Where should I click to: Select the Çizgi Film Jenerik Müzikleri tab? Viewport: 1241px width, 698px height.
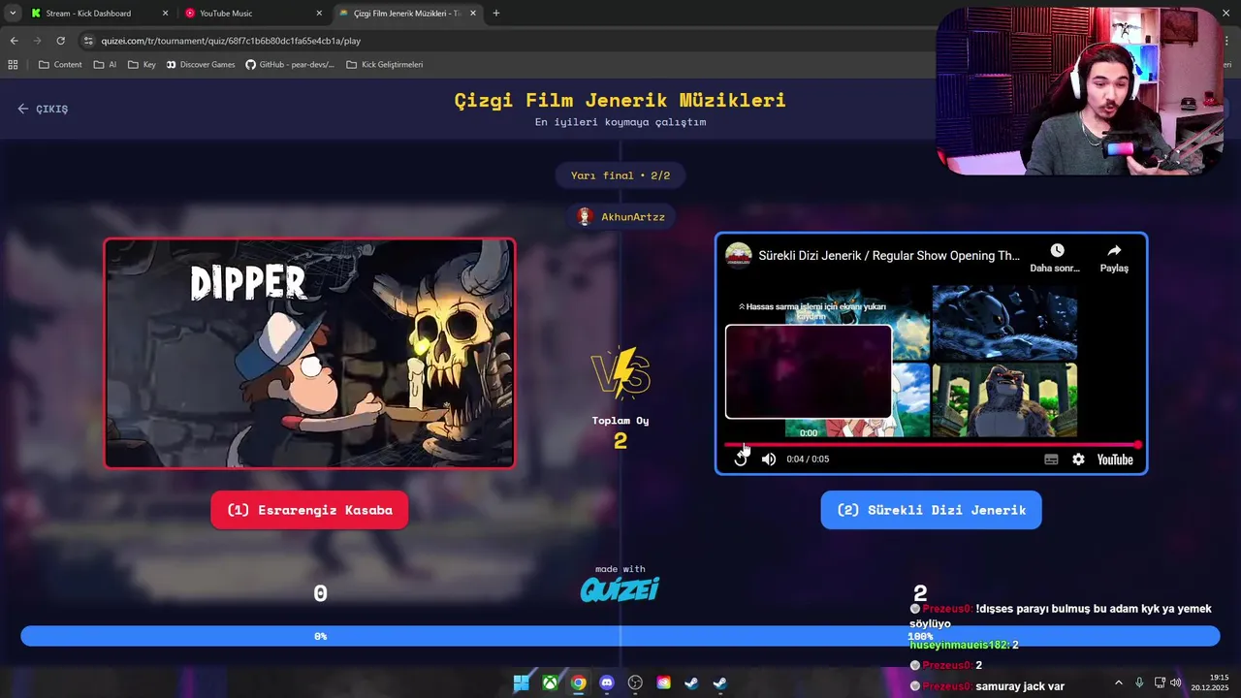point(407,14)
